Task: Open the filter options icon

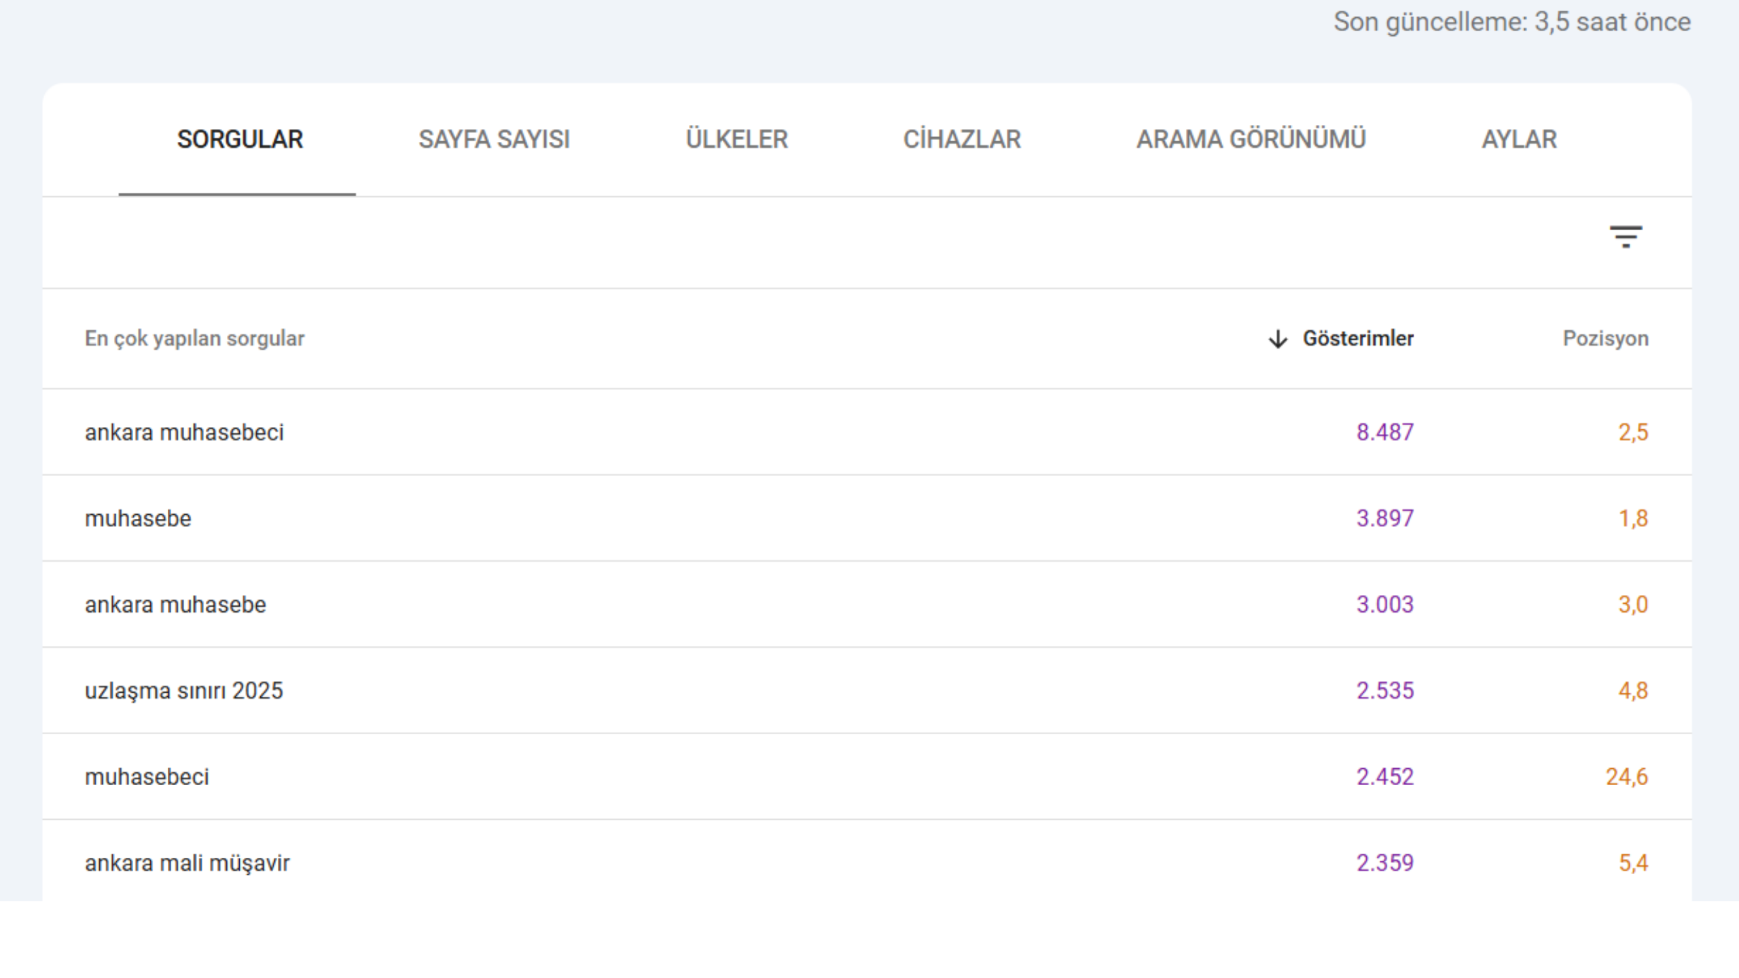Action: coord(1626,237)
